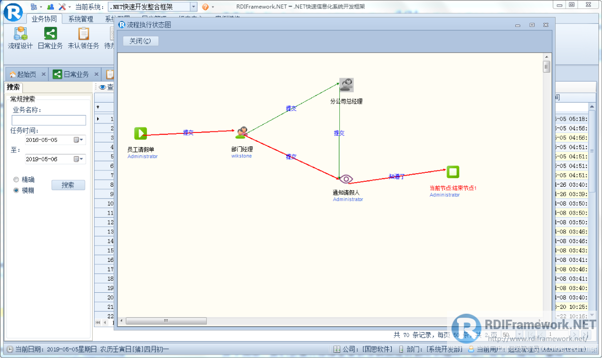Click the 当前日期 status bar text
This screenshot has width=602, height=358.
pos(92,350)
